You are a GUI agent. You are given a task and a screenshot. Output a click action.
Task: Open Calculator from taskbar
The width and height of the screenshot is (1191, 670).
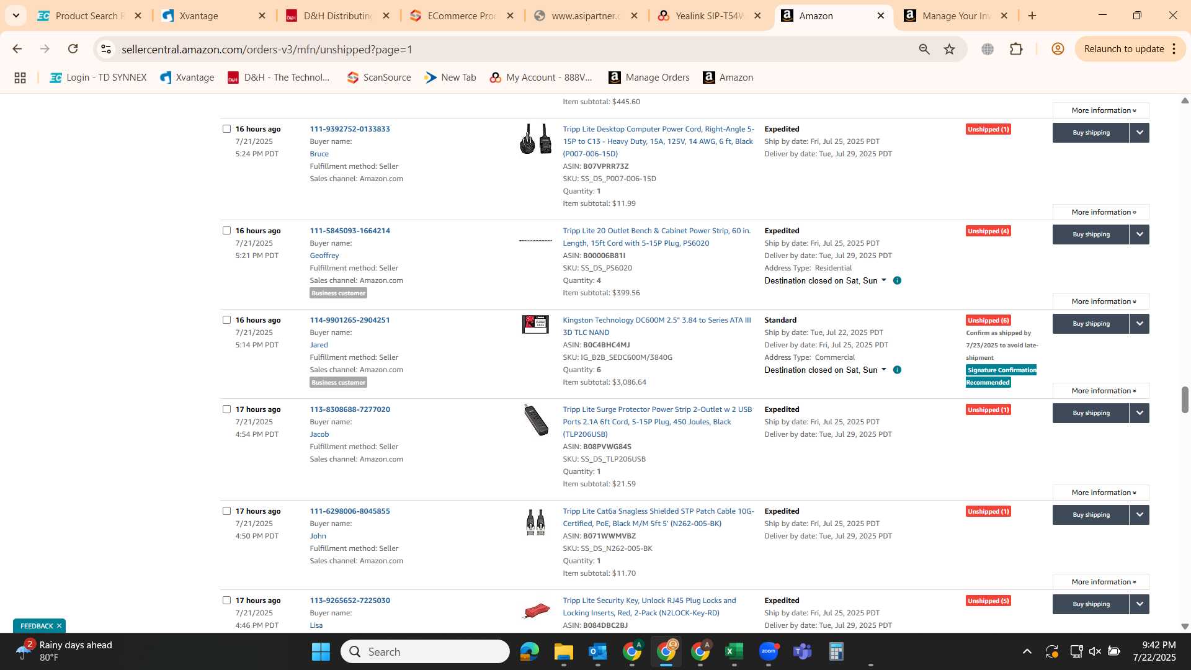[836, 652]
